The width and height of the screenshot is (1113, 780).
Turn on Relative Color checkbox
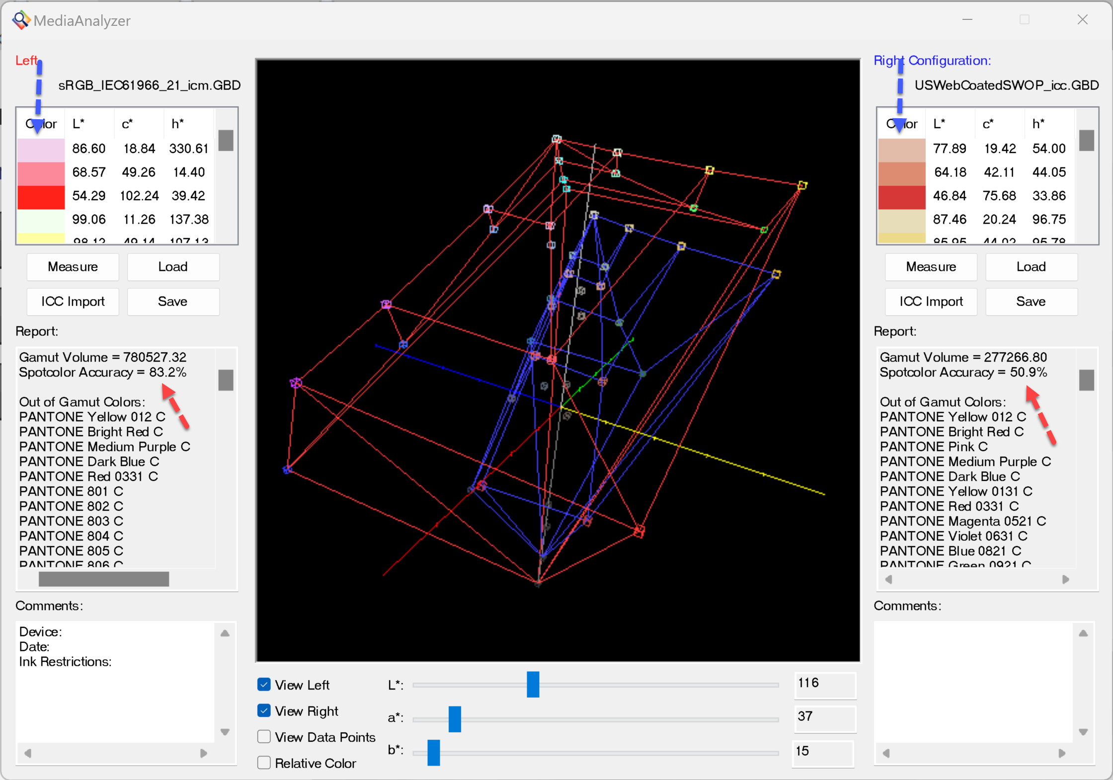pyautogui.click(x=264, y=762)
